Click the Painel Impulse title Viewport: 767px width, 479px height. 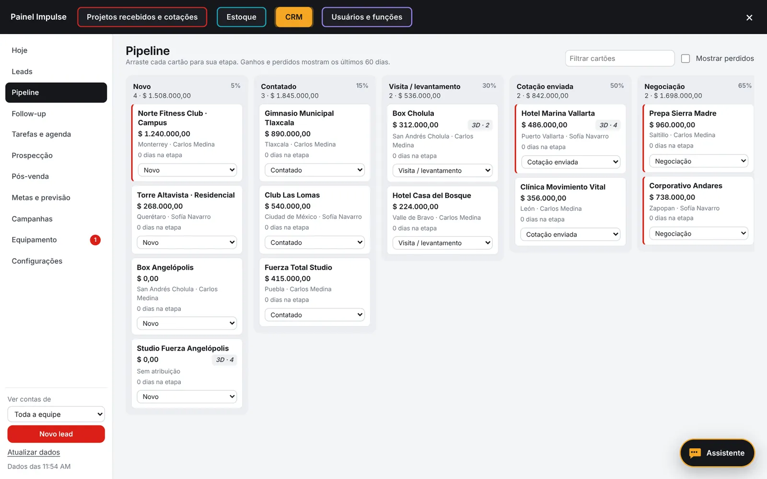coord(38,17)
